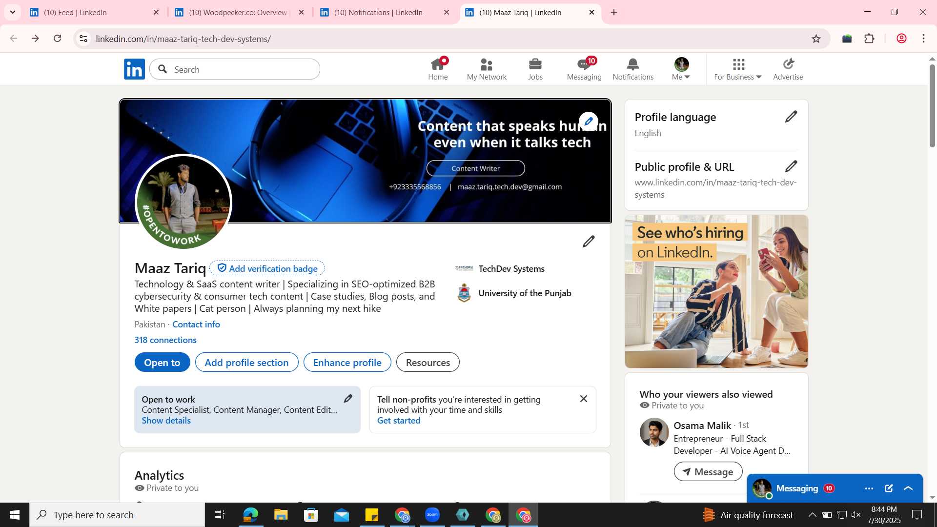Open Zoom from taskbar
Viewport: 937px width, 527px height.
click(432, 515)
